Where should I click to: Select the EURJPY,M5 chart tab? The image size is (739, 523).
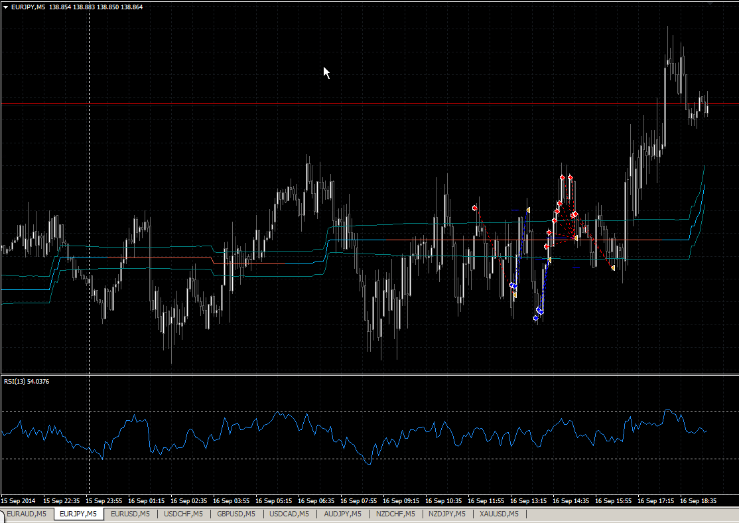pos(78,514)
